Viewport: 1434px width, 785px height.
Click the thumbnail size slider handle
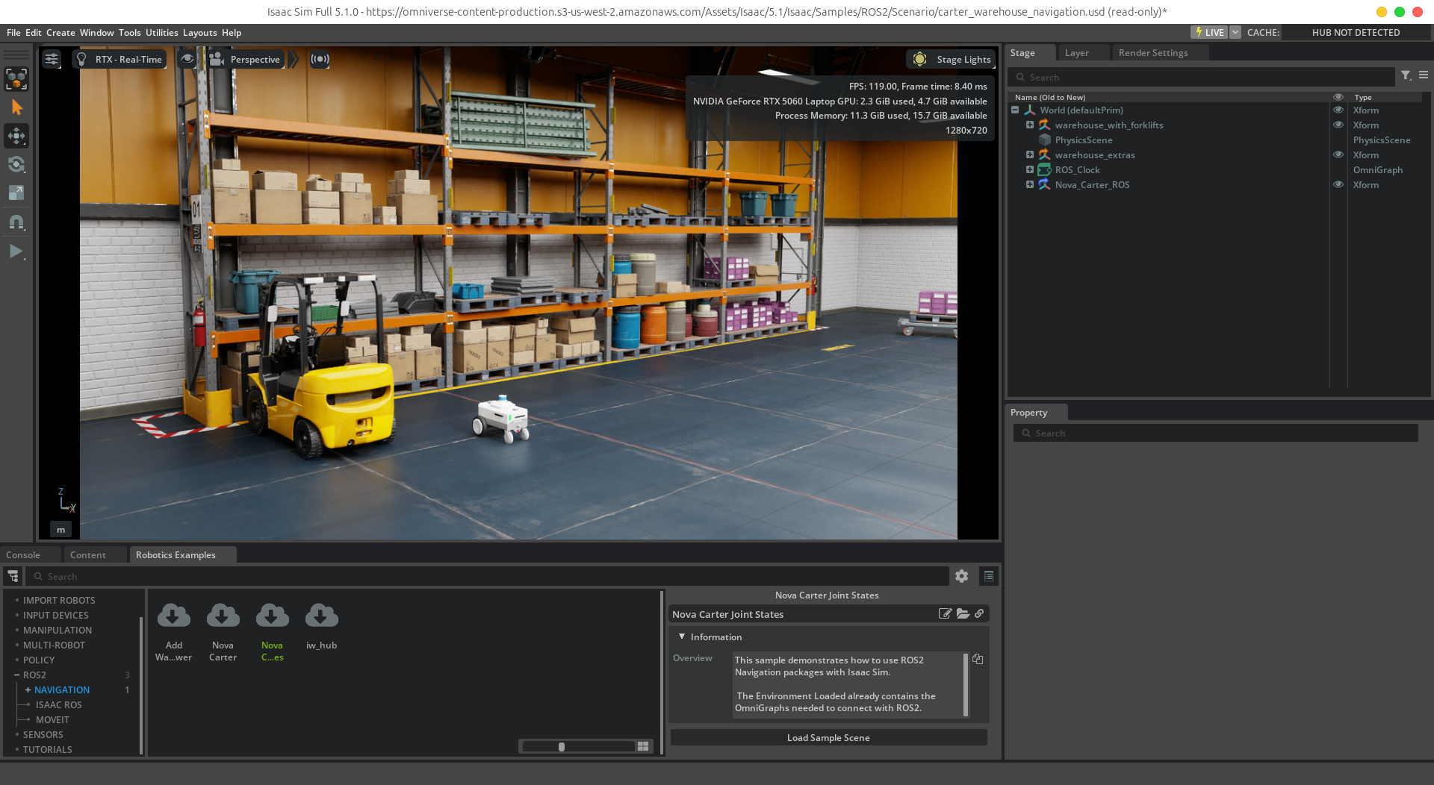(x=562, y=746)
